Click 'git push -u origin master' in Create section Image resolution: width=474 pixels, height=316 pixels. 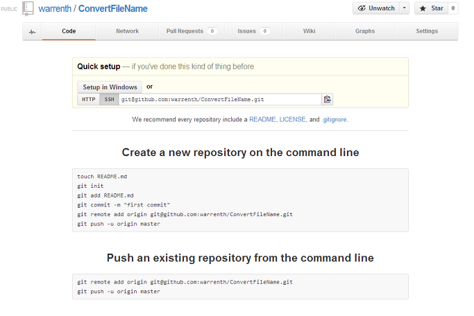click(x=119, y=224)
